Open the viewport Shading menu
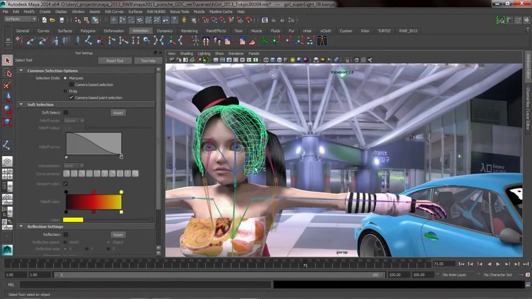 coord(186,54)
